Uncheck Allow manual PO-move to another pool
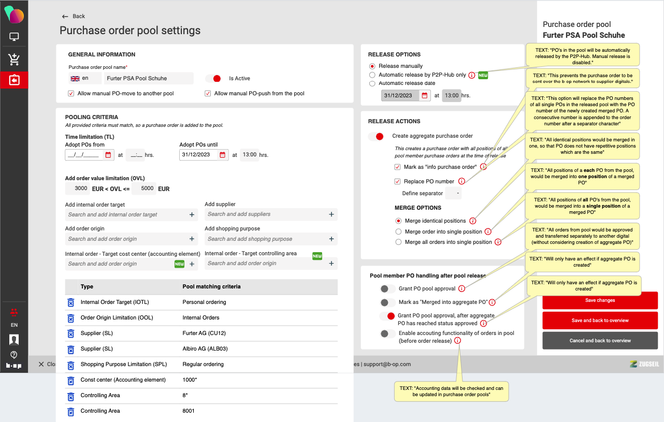Screen dimensions: 664x422 click(x=71, y=94)
